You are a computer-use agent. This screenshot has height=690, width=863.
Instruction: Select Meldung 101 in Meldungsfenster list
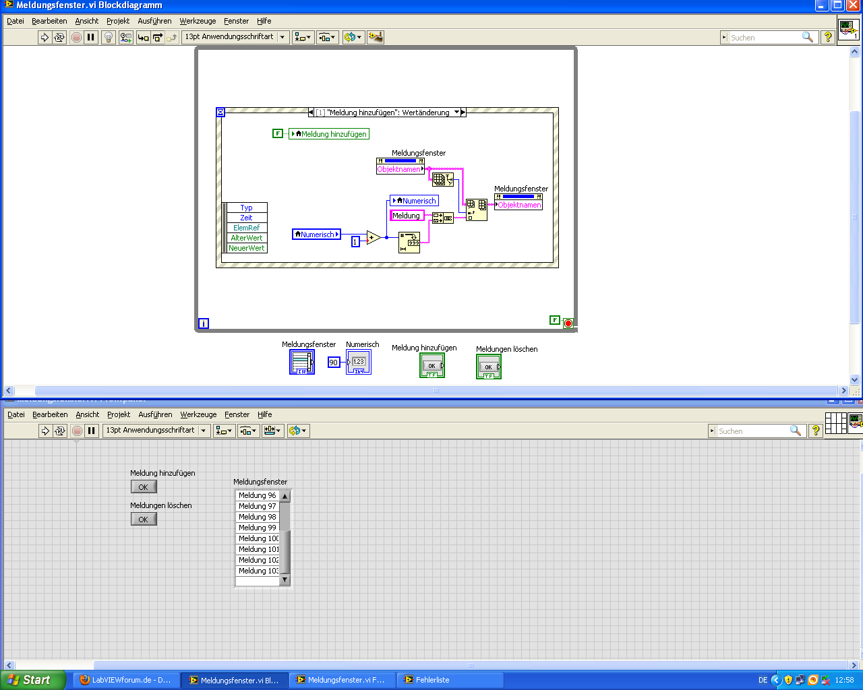(258, 549)
